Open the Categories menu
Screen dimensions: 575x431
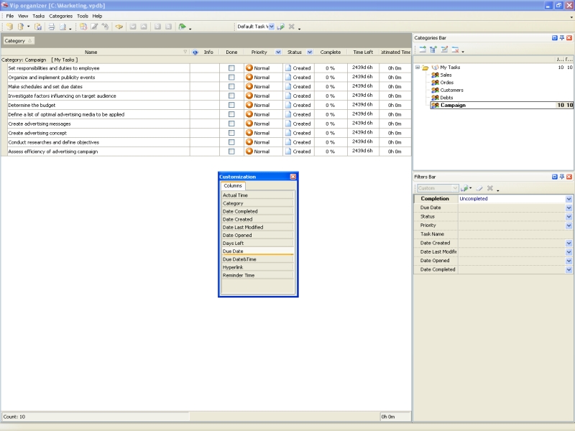pos(60,16)
